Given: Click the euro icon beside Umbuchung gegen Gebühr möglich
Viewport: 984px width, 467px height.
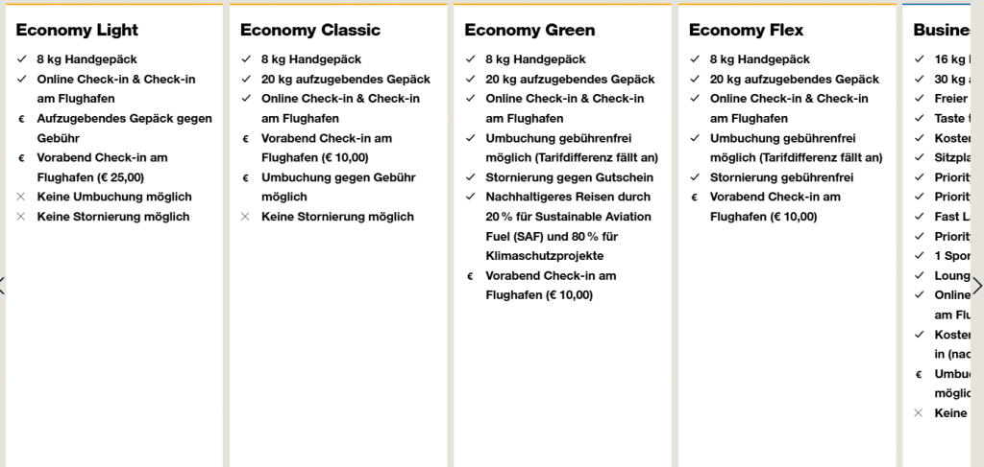Looking at the screenshot, I should [x=246, y=177].
